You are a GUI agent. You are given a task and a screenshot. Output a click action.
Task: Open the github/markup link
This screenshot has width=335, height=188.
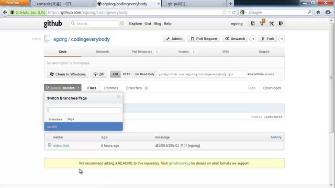tap(179, 163)
